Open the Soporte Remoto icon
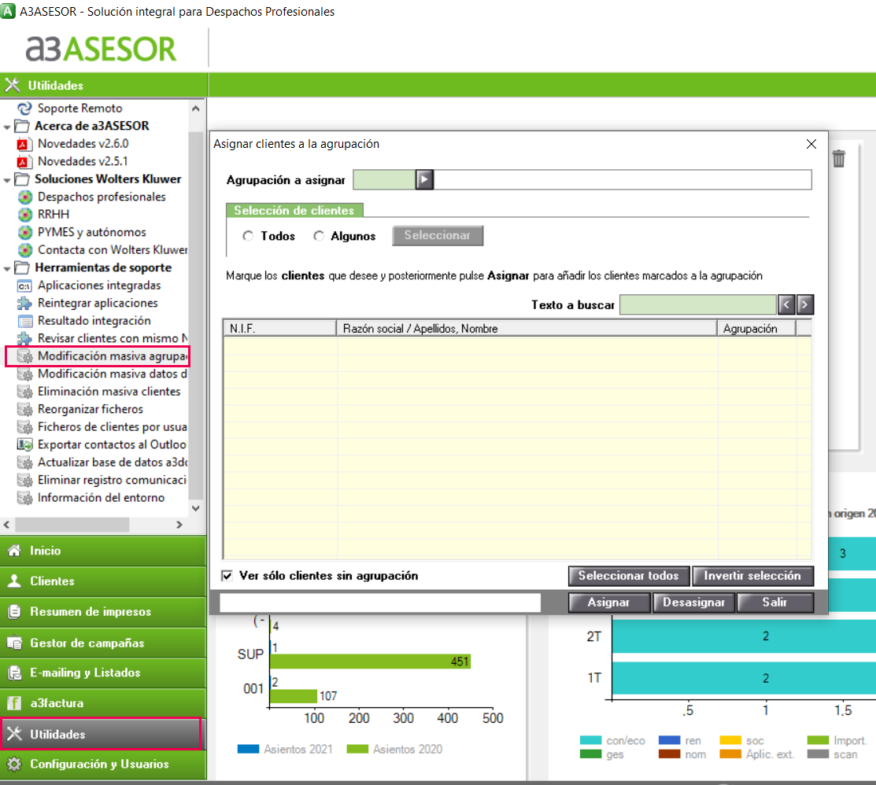The image size is (876, 785). 24,109
